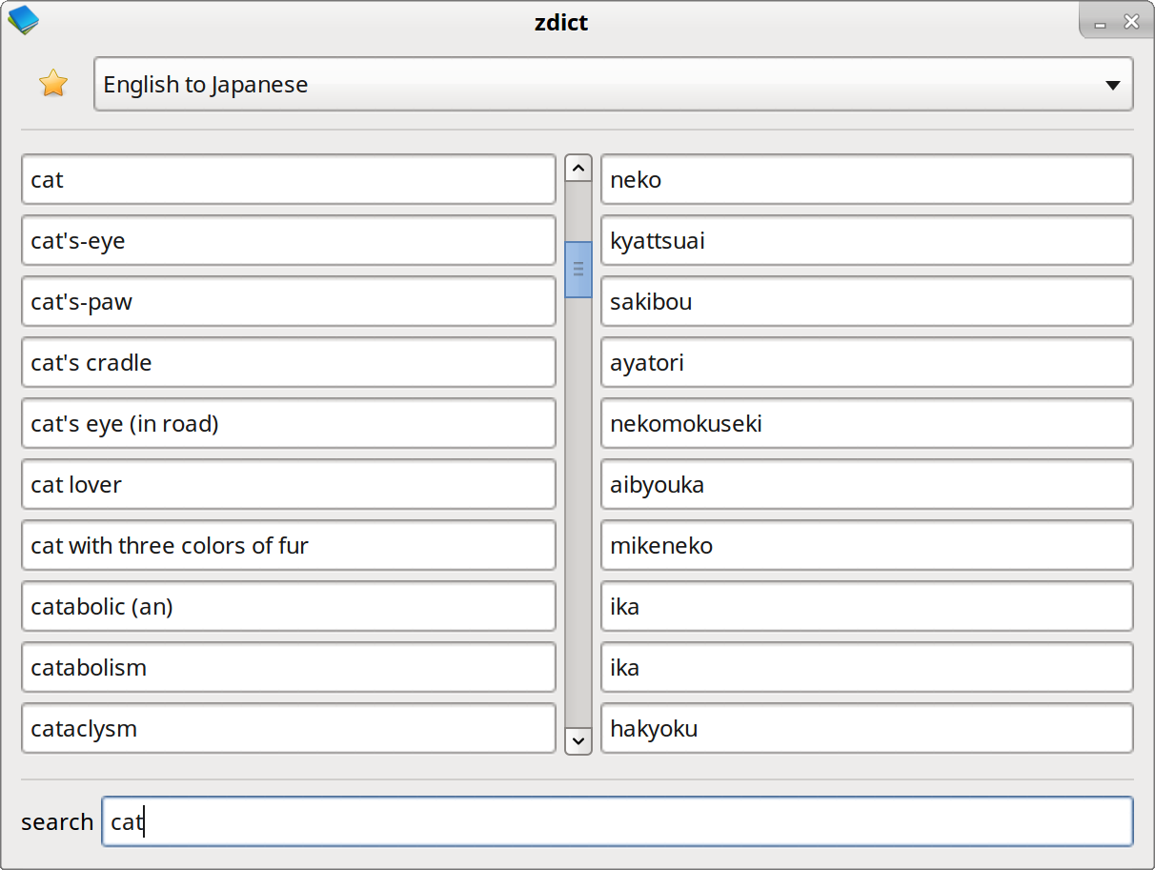Click the zdict book icon in title bar
Screen dimensions: 1155x870
pos(23,20)
